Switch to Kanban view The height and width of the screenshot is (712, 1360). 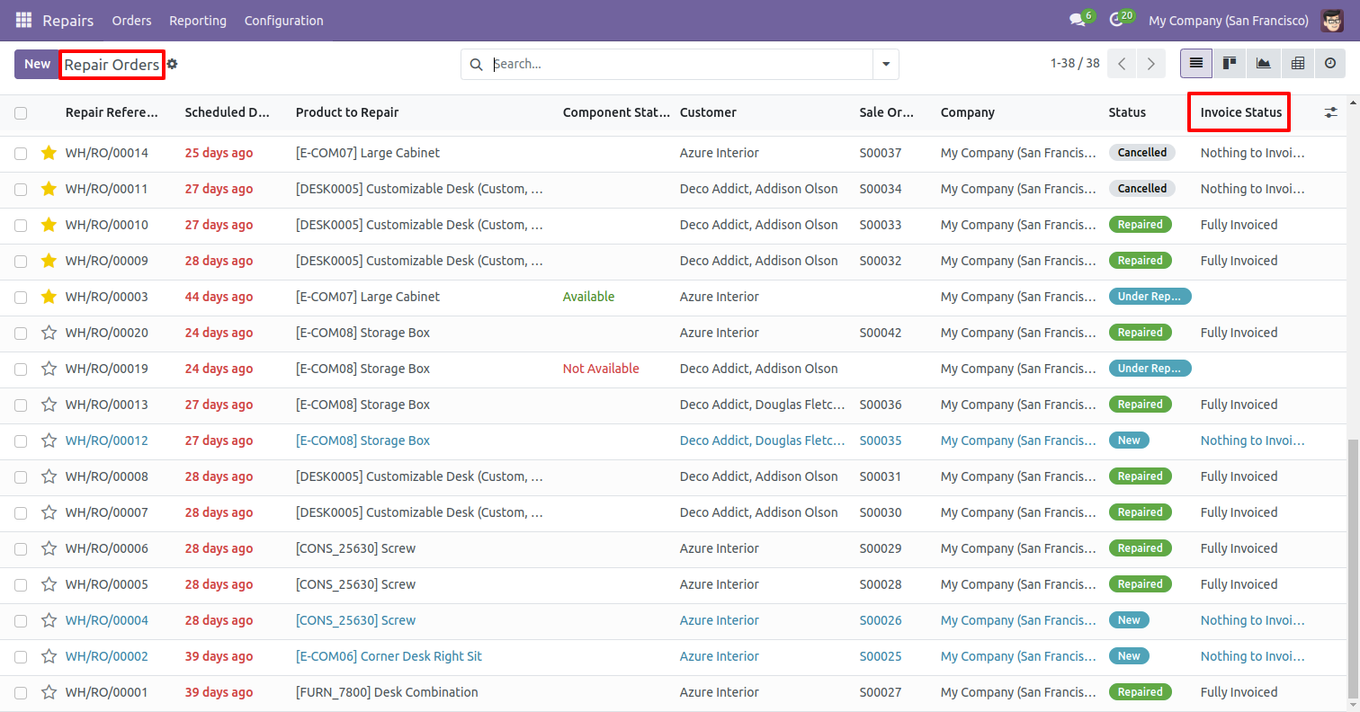tap(1230, 64)
